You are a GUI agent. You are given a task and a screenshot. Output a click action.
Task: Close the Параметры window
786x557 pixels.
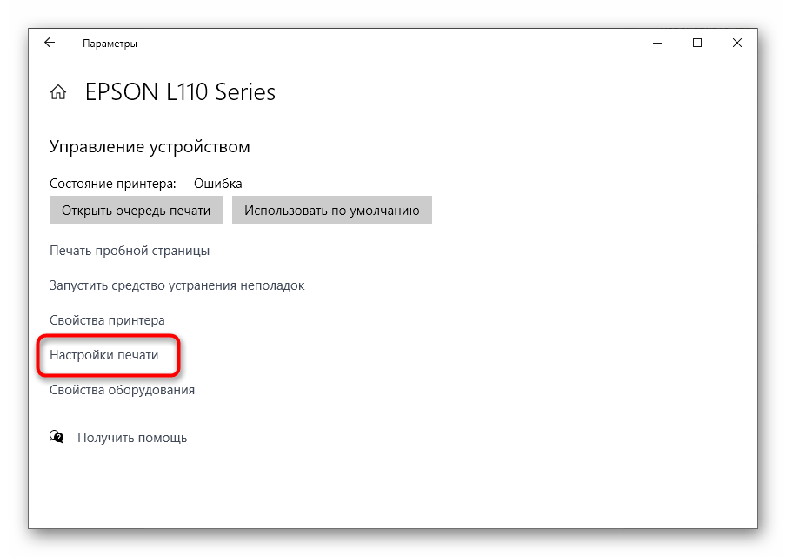tap(737, 44)
